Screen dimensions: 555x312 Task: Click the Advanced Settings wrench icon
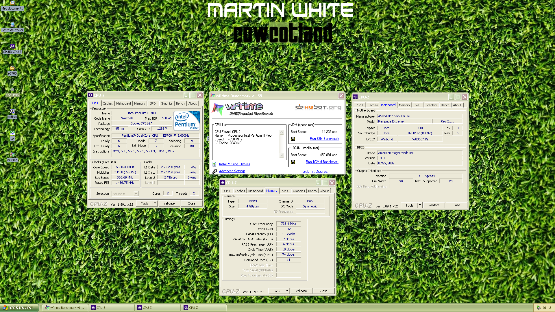214,171
